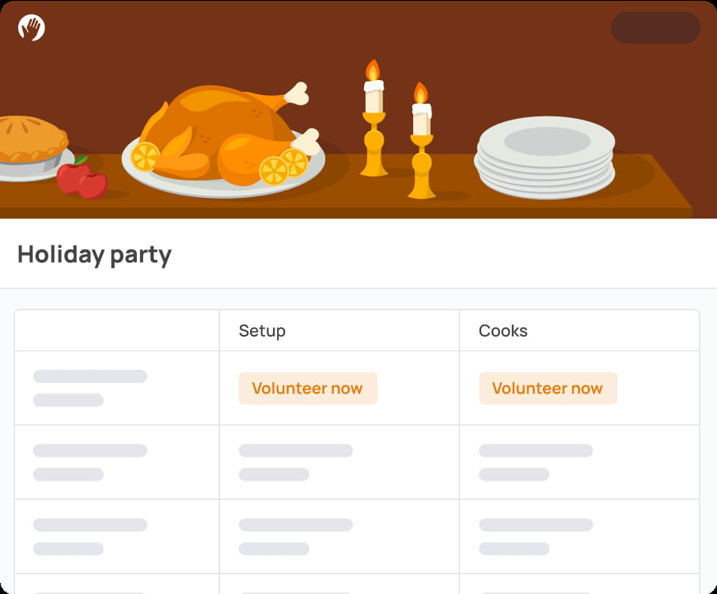Select the Cooks column header

click(503, 330)
